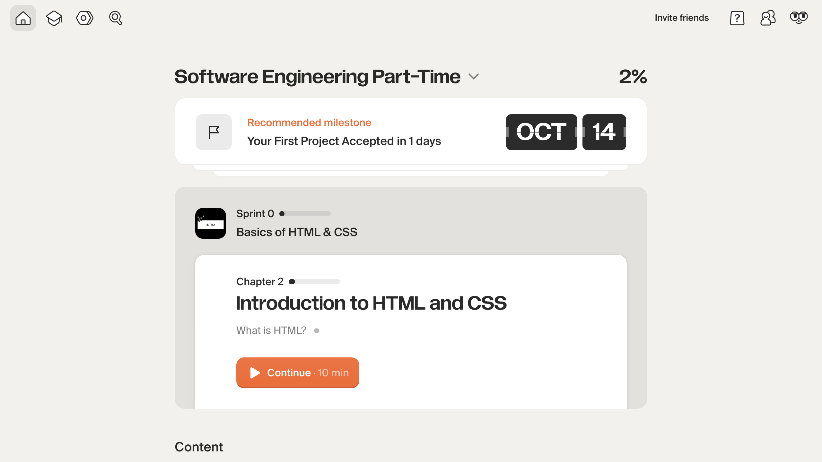822x462 pixels.
Task: Open the Introduction to HTML and CSS chapter heading
Action: pos(371,303)
